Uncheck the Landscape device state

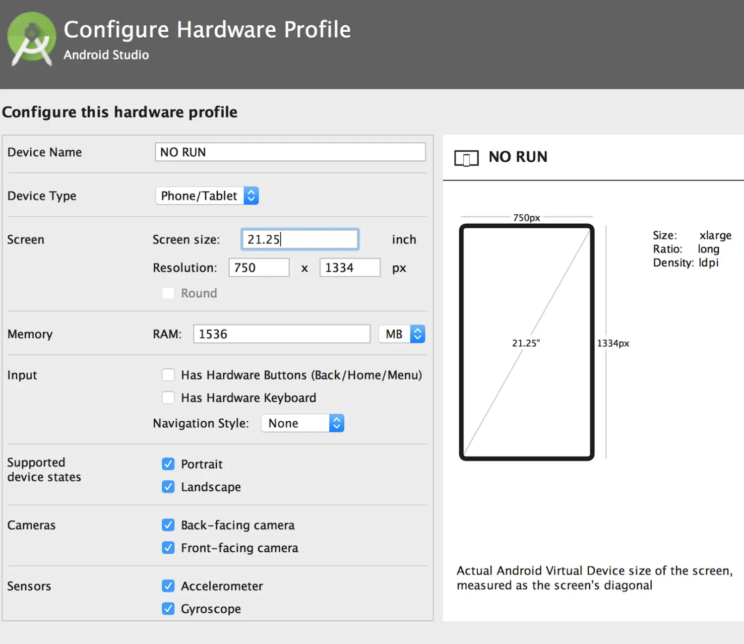pyautogui.click(x=168, y=487)
